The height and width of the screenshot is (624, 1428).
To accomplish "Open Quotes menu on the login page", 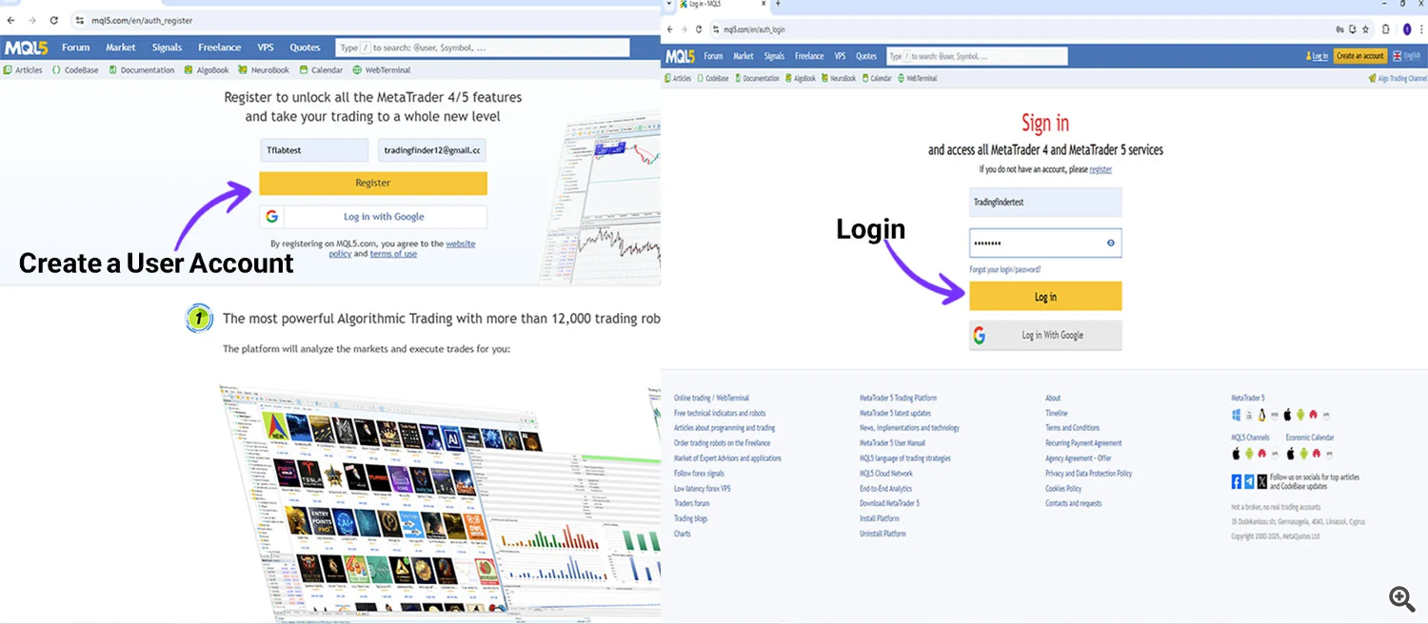I will click(x=865, y=56).
